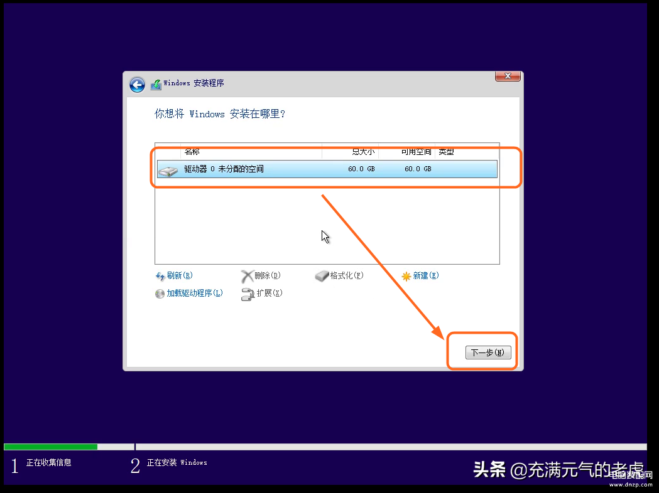Screen dimensions: 659x493
Task: Click the format disk icon beside 格式化
Action: click(322, 276)
